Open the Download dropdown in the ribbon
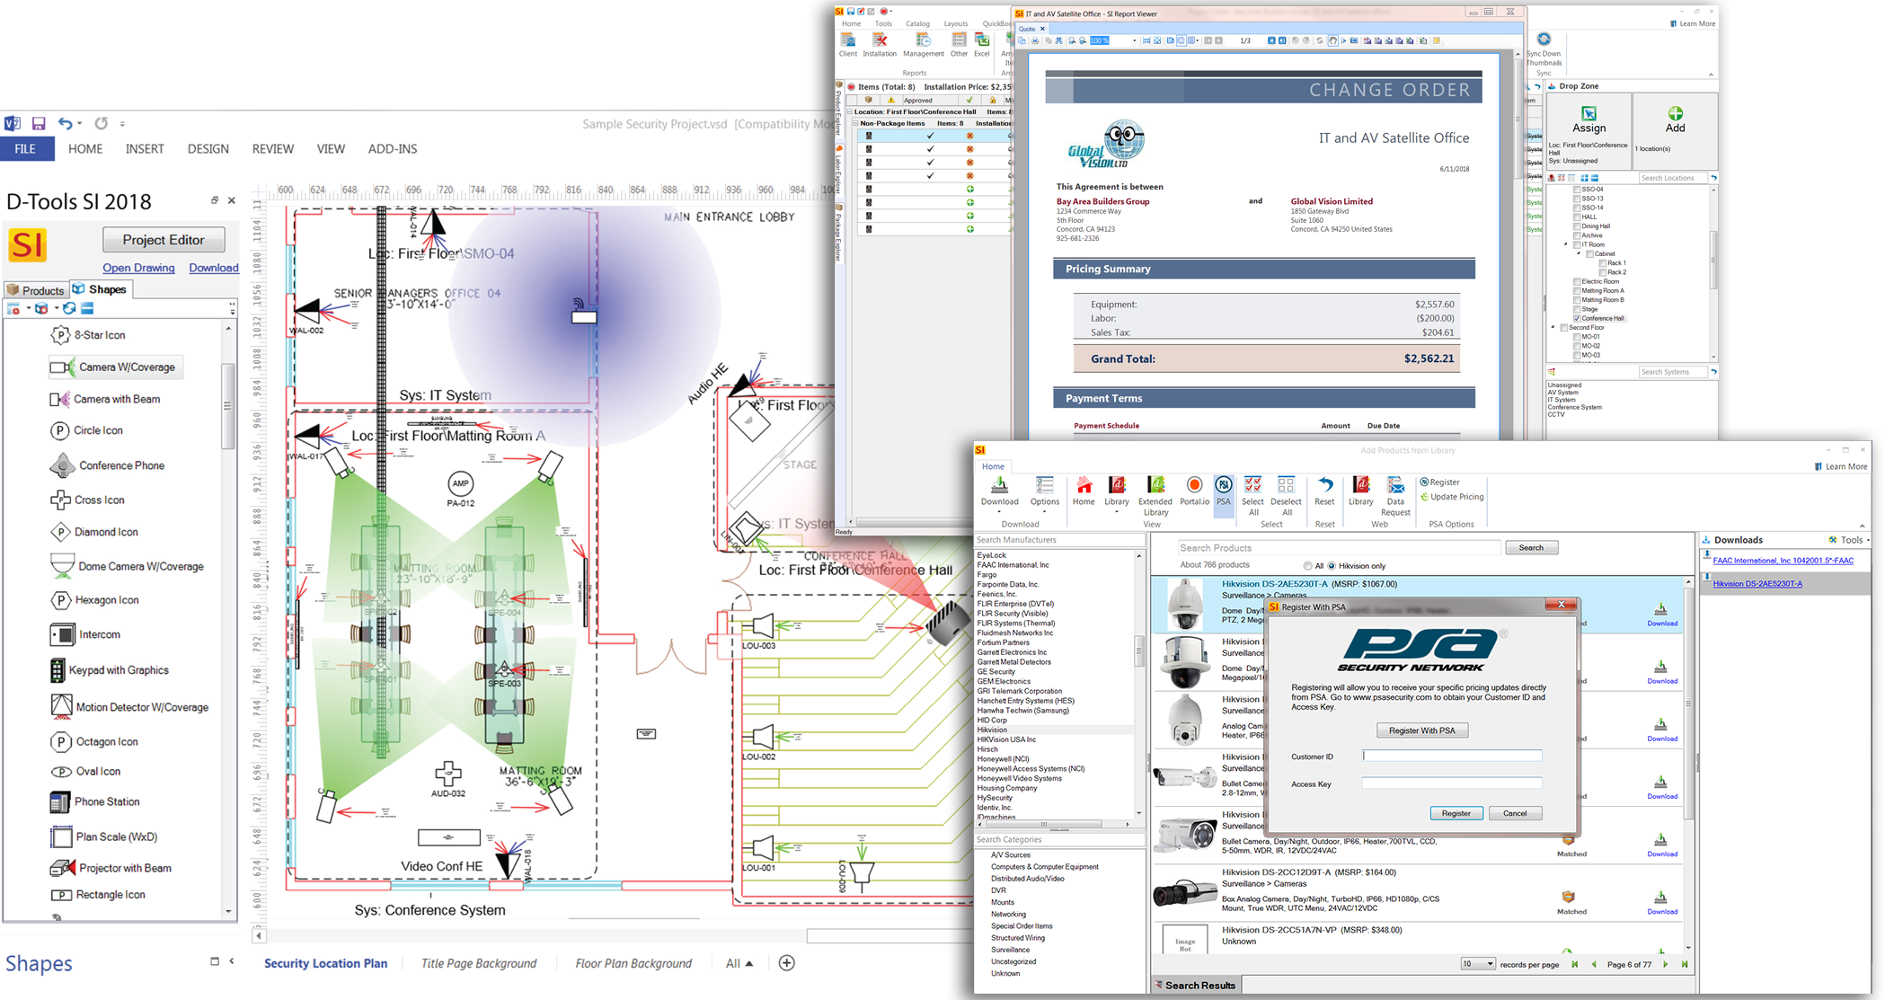The image size is (1885, 1000). coord(999,511)
